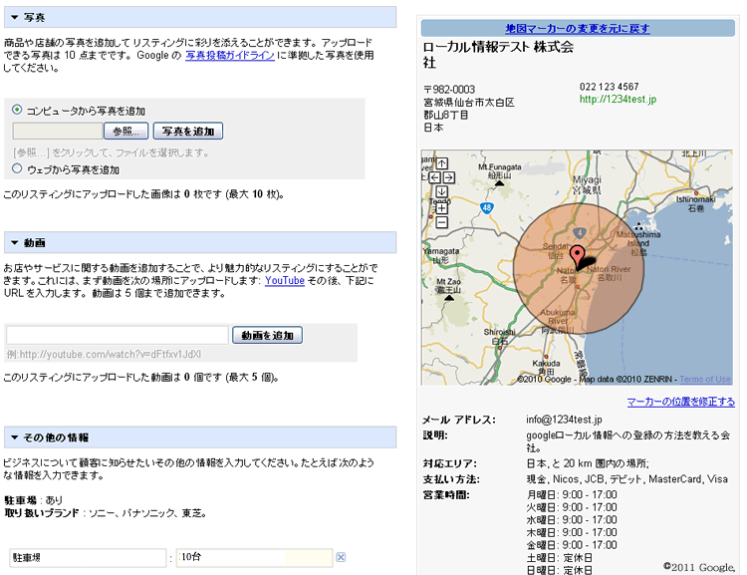747x575 pixels.
Task: Click the 参照... browse button
Action: [125, 132]
